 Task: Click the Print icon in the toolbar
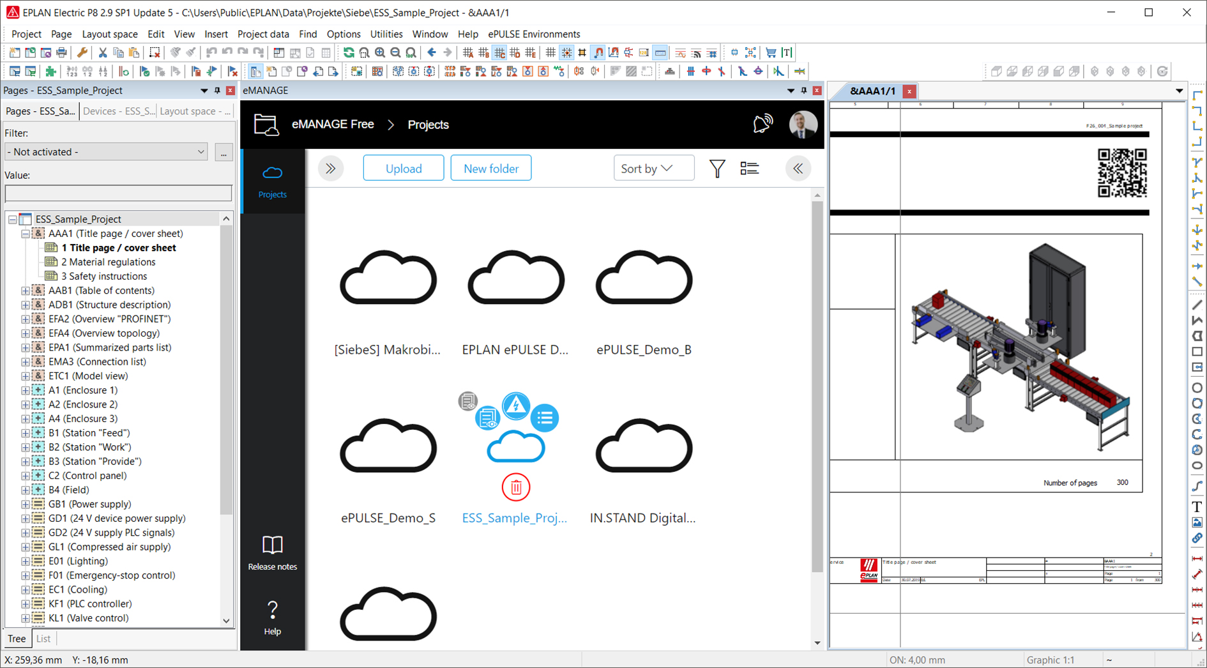click(61, 52)
